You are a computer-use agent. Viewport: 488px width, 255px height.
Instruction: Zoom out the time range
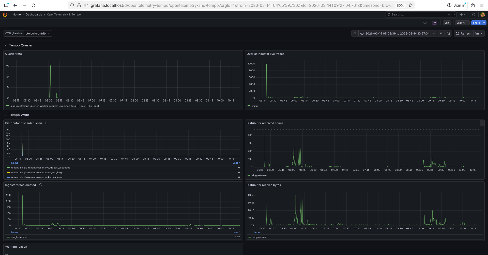click(448, 33)
